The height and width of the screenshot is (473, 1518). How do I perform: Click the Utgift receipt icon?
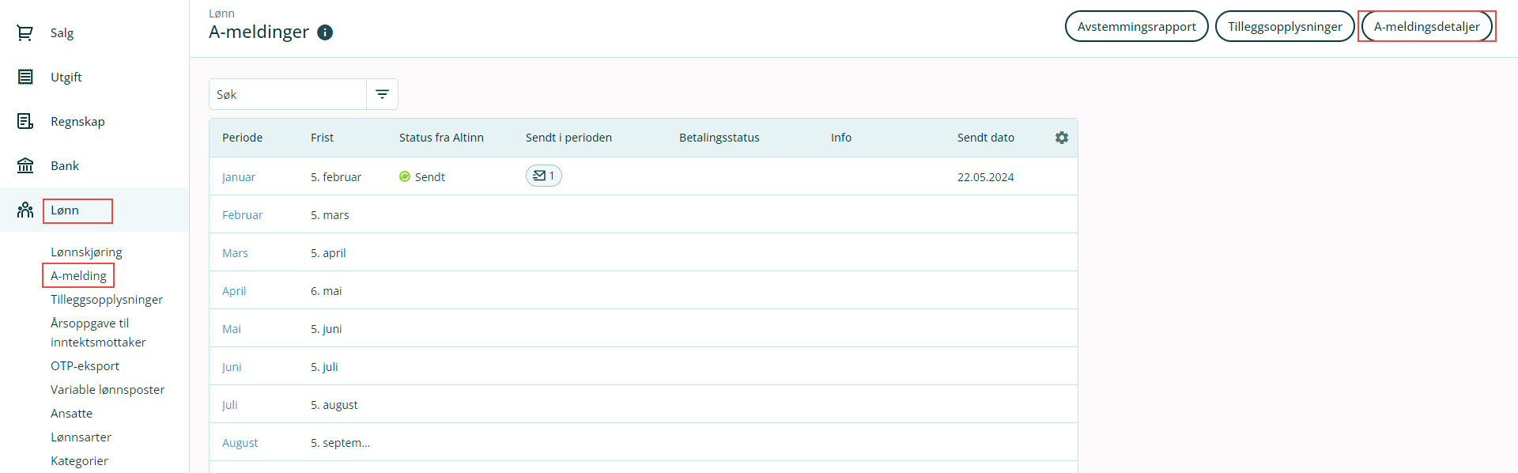tap(25, 77)
